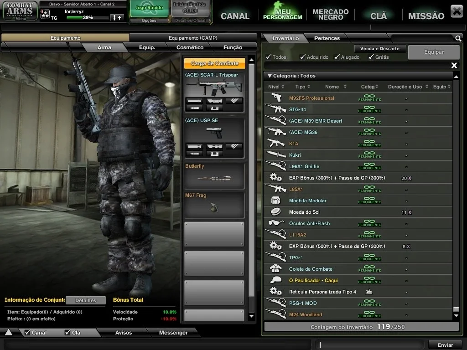Select the Óculos Anti-Flash glasses icon
Viewport: 467px width, 350px height.
[x=275, y=223]
